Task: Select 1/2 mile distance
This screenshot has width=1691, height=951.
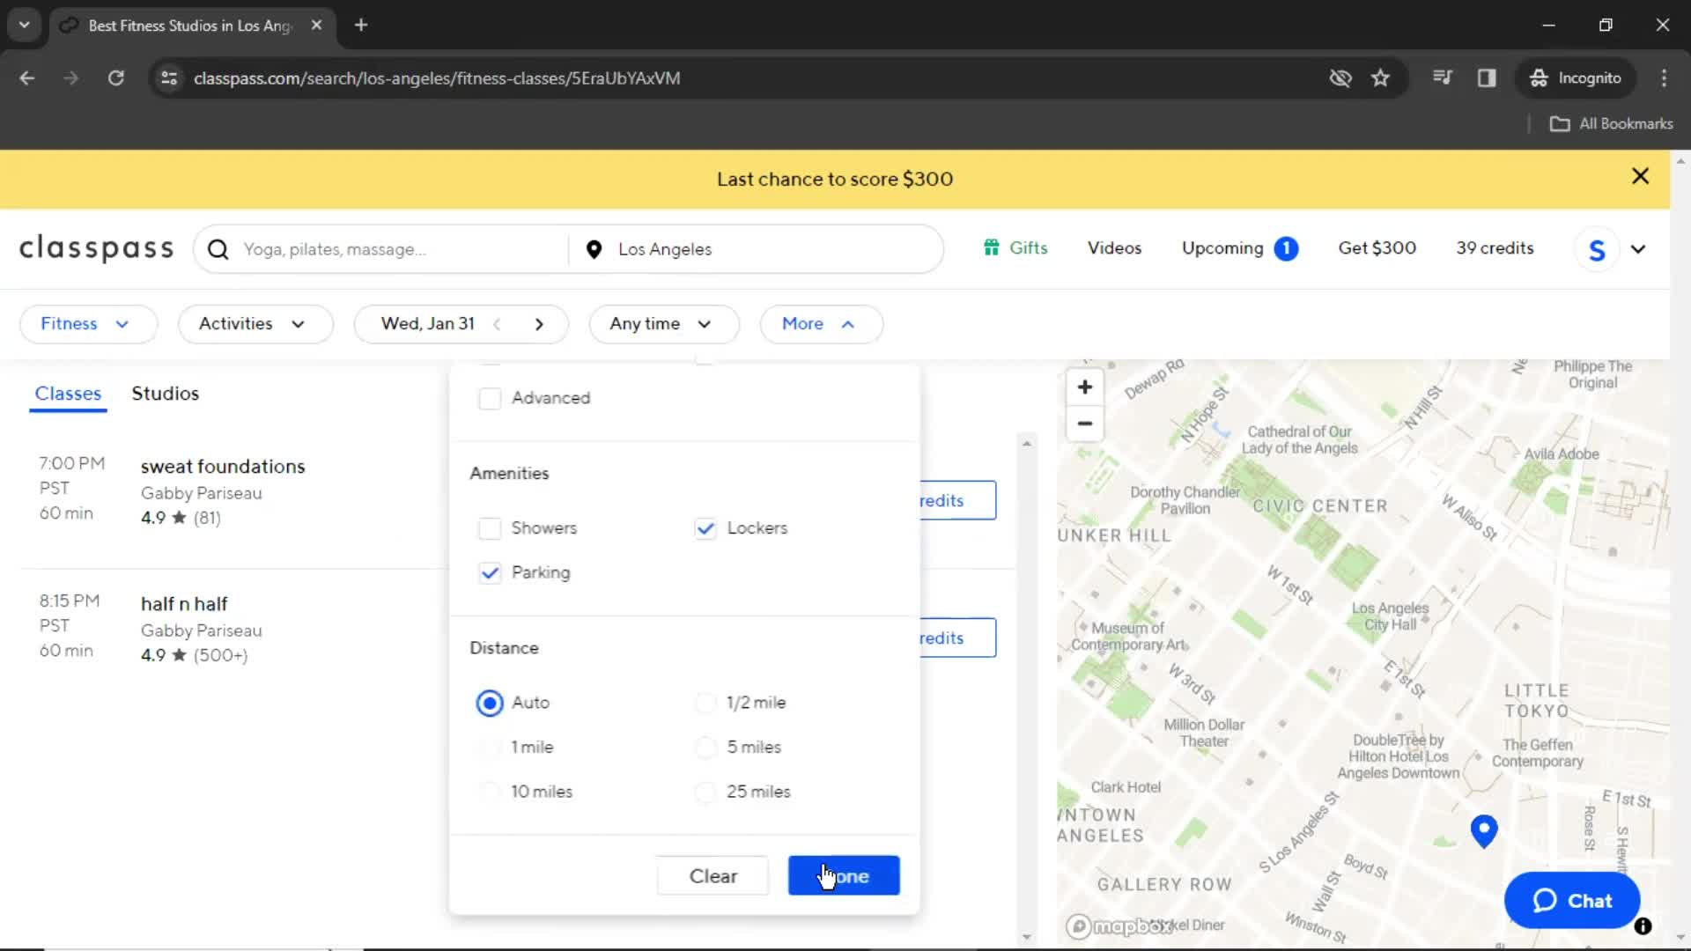Action: coord(705,703)
